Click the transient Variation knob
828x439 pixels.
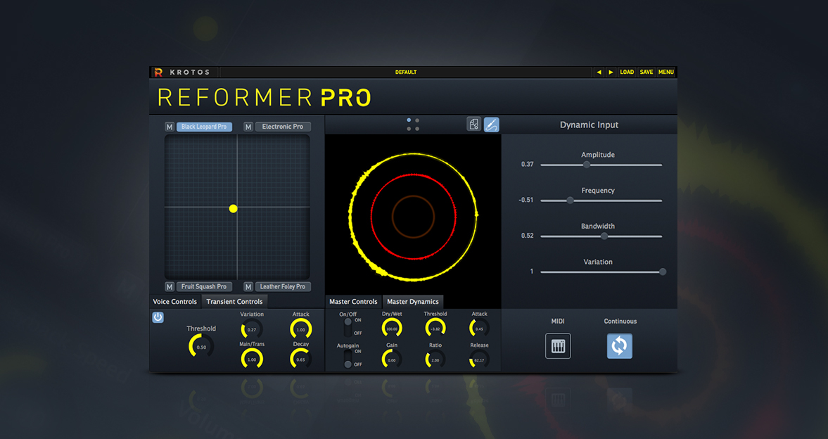pyautogui.click(x=252, y=329)
